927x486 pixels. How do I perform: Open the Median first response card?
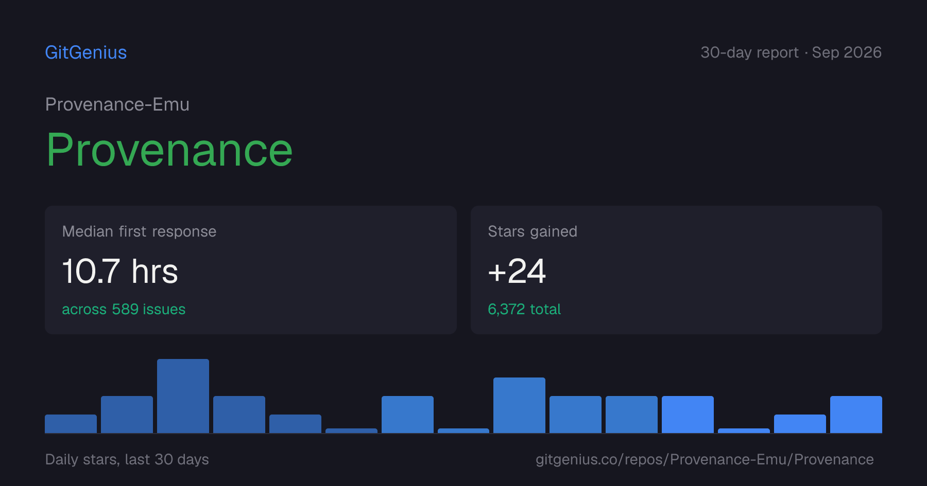[251, 270]
